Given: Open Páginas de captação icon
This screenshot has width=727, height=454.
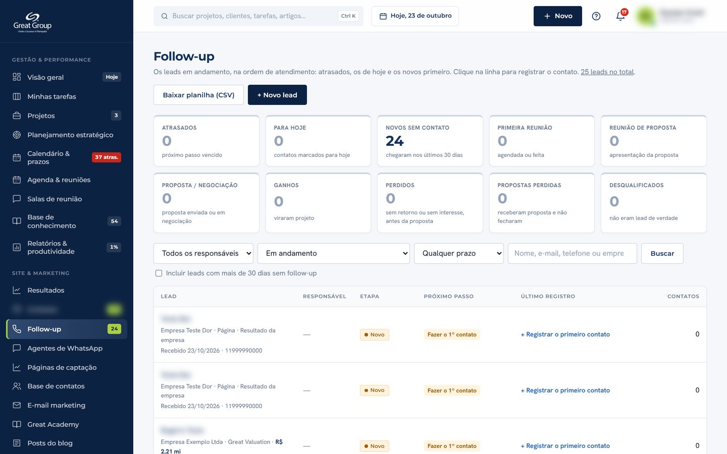Looking at the screenshot, I should (17, 367).
